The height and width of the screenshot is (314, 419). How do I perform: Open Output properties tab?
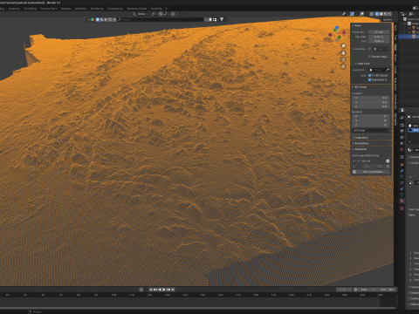click(x=402, y=132)
